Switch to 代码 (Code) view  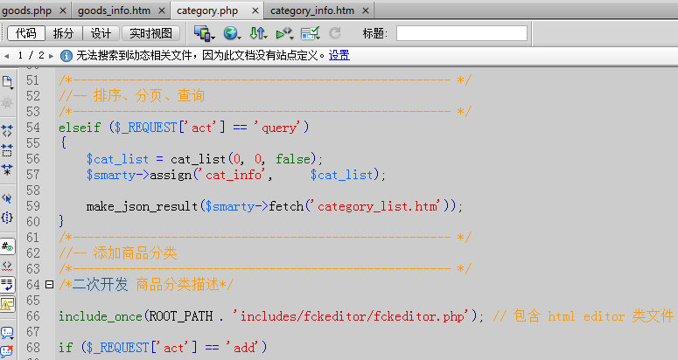[x=26, y=33]
